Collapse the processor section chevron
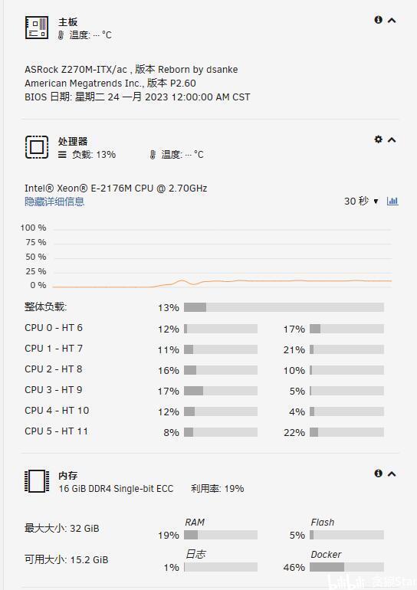Image resolution: width=417 pixels, height=590 pixels. point(392,140)
